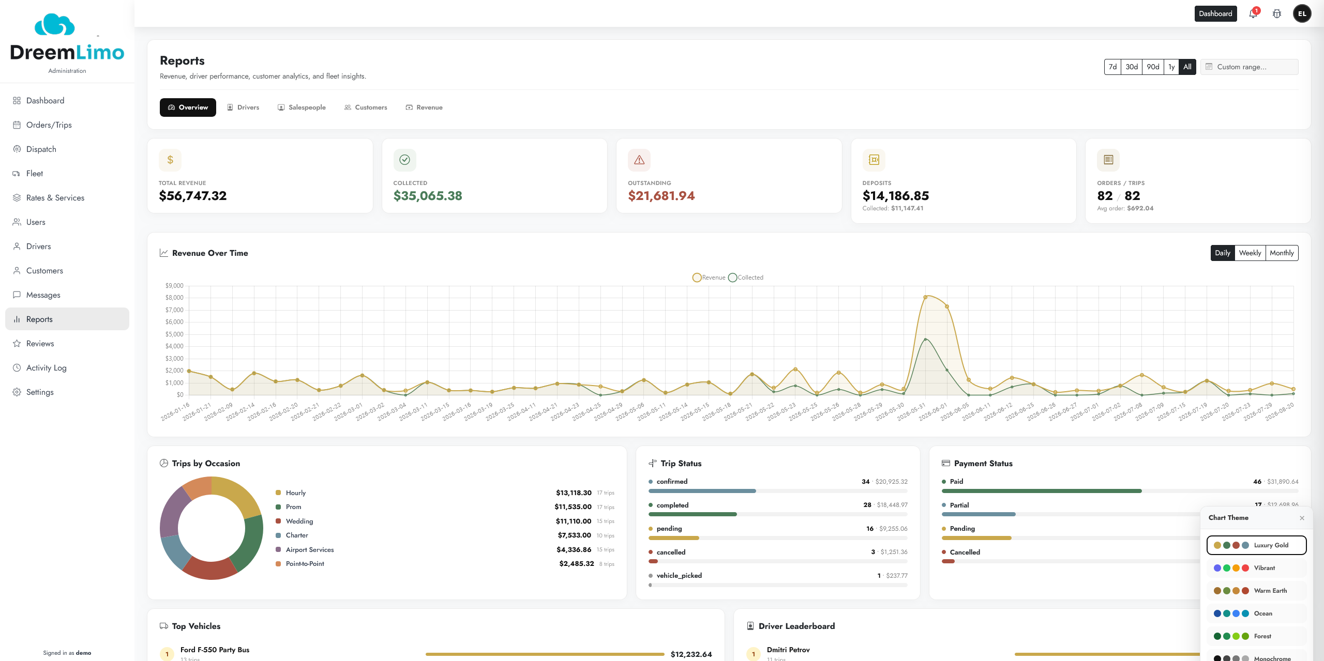This screenshot has height=661, width=1324.
Task: Click the Prom occasion legend row
Action: pyautogui.click(x=445, y=507)
